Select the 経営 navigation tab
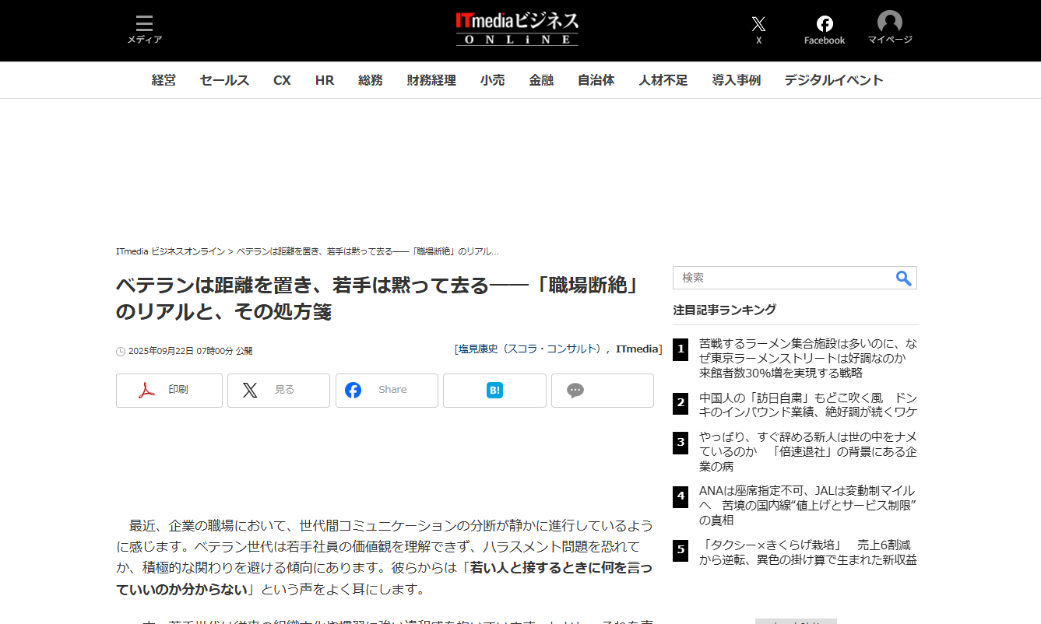This screenshot has height=624, width=1041. 164,80
